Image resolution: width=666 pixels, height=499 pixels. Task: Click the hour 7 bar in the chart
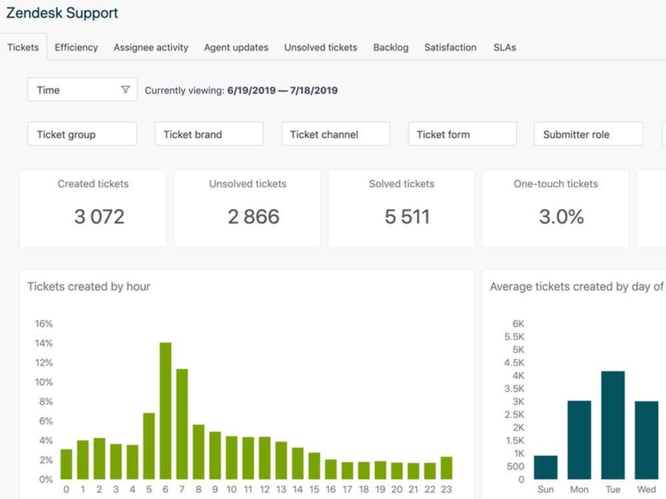tap(182, 424)
